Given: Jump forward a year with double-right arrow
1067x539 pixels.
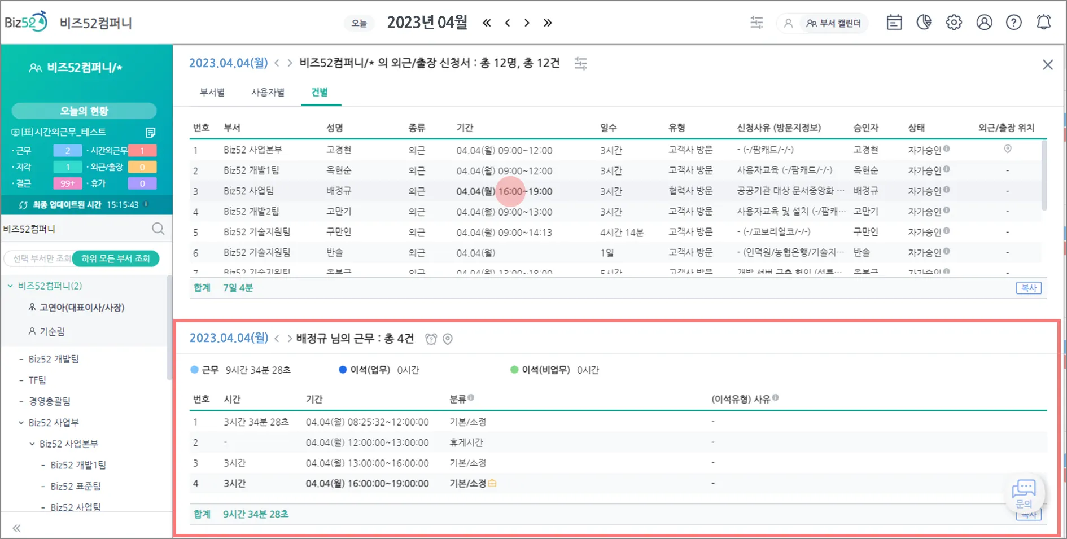Looking at the screenshot, I should (x=548, y=23).
